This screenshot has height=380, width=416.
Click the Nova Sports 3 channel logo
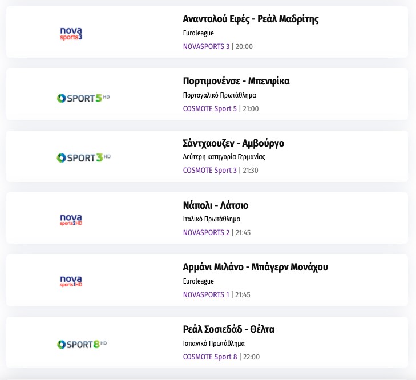(x=71, y=34)
